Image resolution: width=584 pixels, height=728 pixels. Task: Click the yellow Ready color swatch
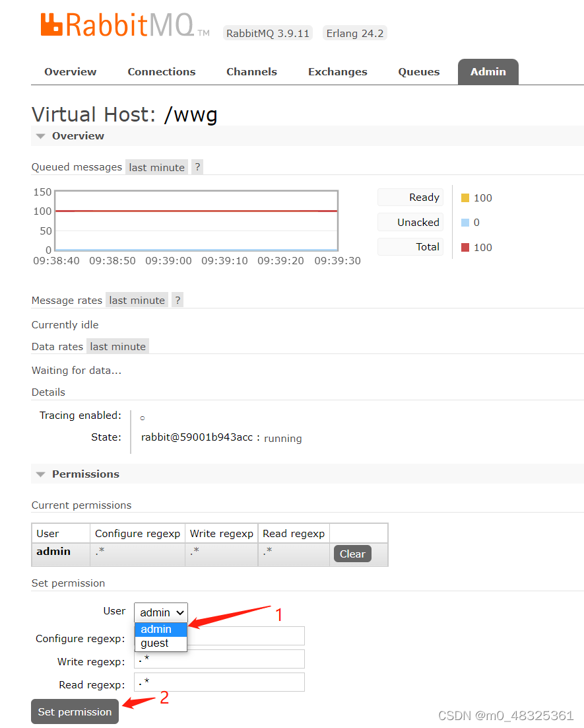pos(465,198)
